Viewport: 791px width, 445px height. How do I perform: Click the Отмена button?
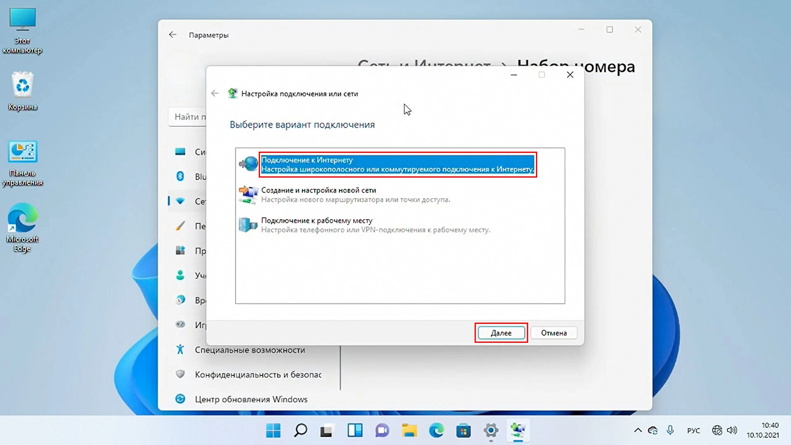554,333
